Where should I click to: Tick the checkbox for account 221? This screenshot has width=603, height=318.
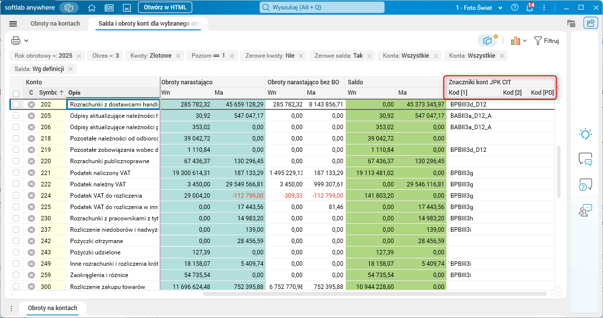point(16,173)
